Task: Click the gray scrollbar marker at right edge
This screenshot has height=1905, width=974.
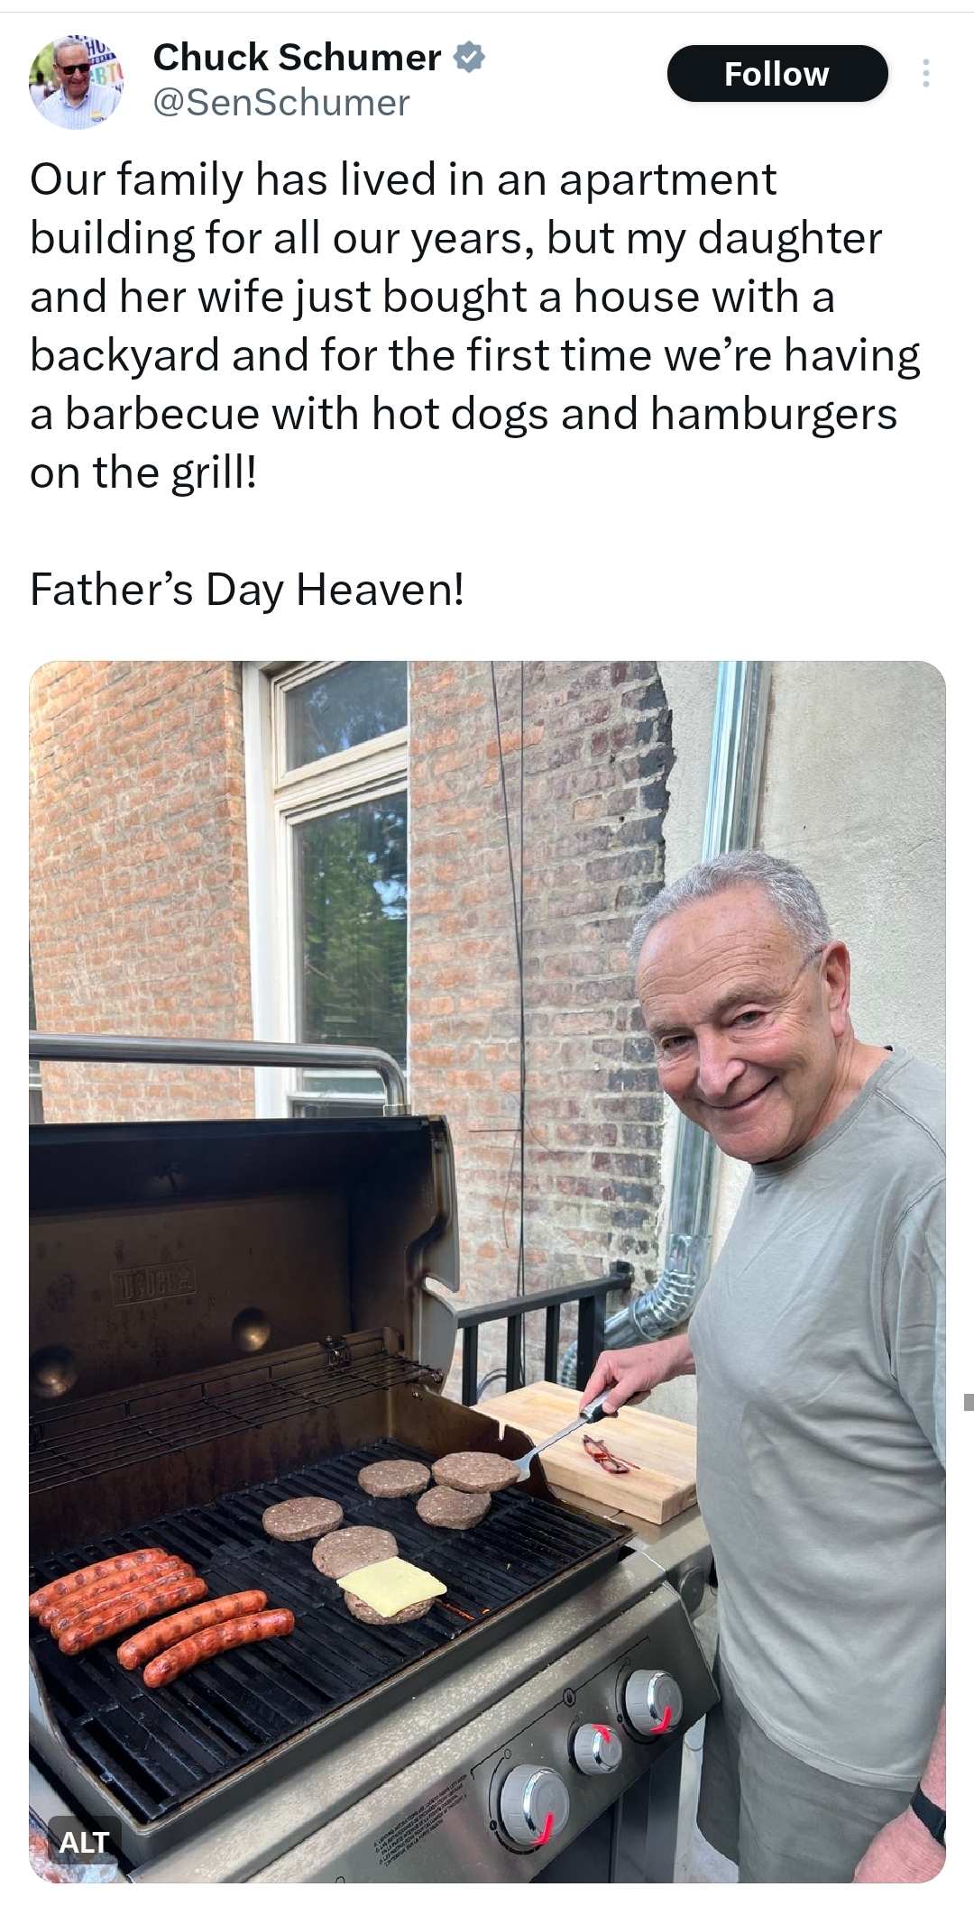Action: tap(969, 1401)
